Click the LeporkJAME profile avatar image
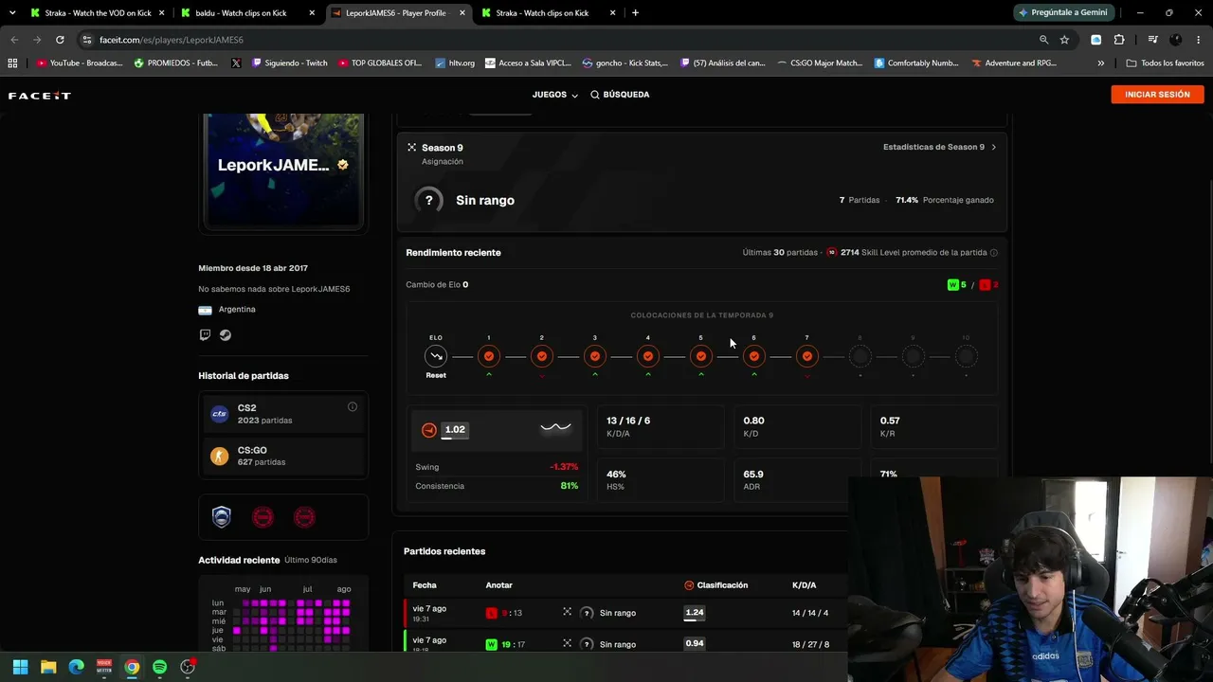This screenshot has width=1213, height=682. pyautogui.click(x=283, y=170)
